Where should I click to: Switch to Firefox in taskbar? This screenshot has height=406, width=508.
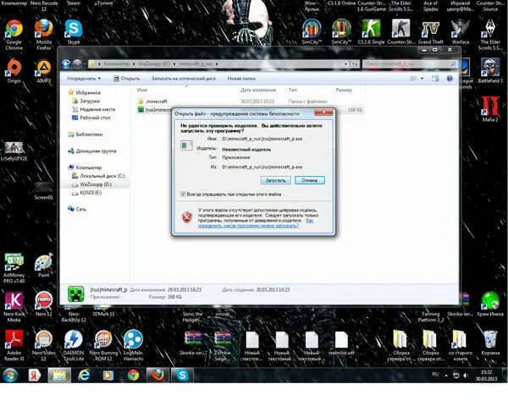point(157,376)
